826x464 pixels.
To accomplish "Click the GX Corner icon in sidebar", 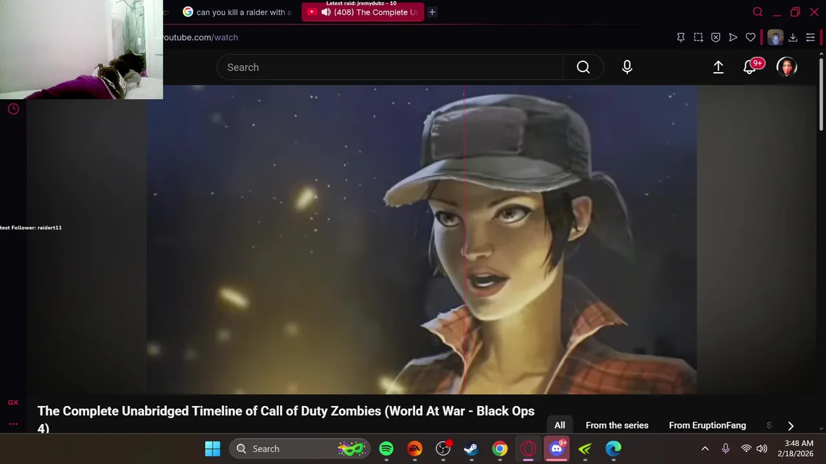I will [x=13, y=402].
